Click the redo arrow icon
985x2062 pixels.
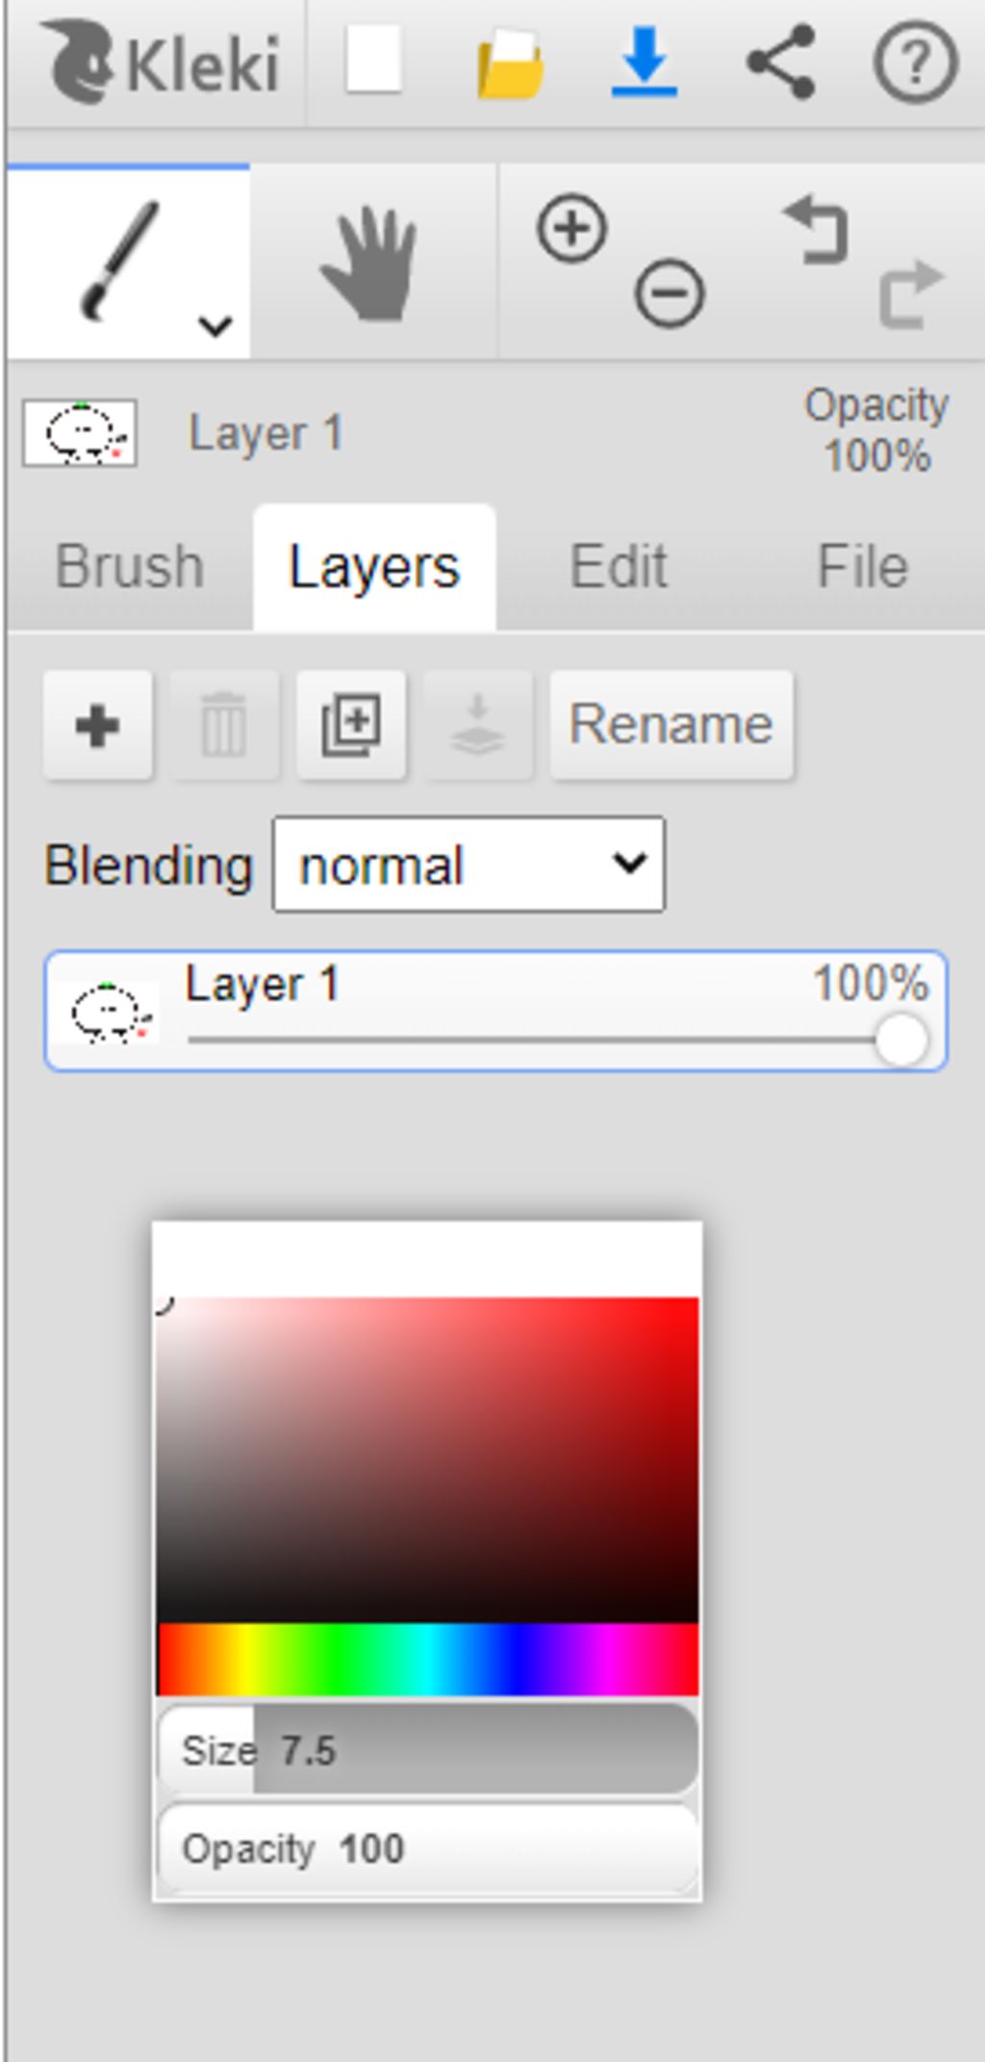(911, 293)
